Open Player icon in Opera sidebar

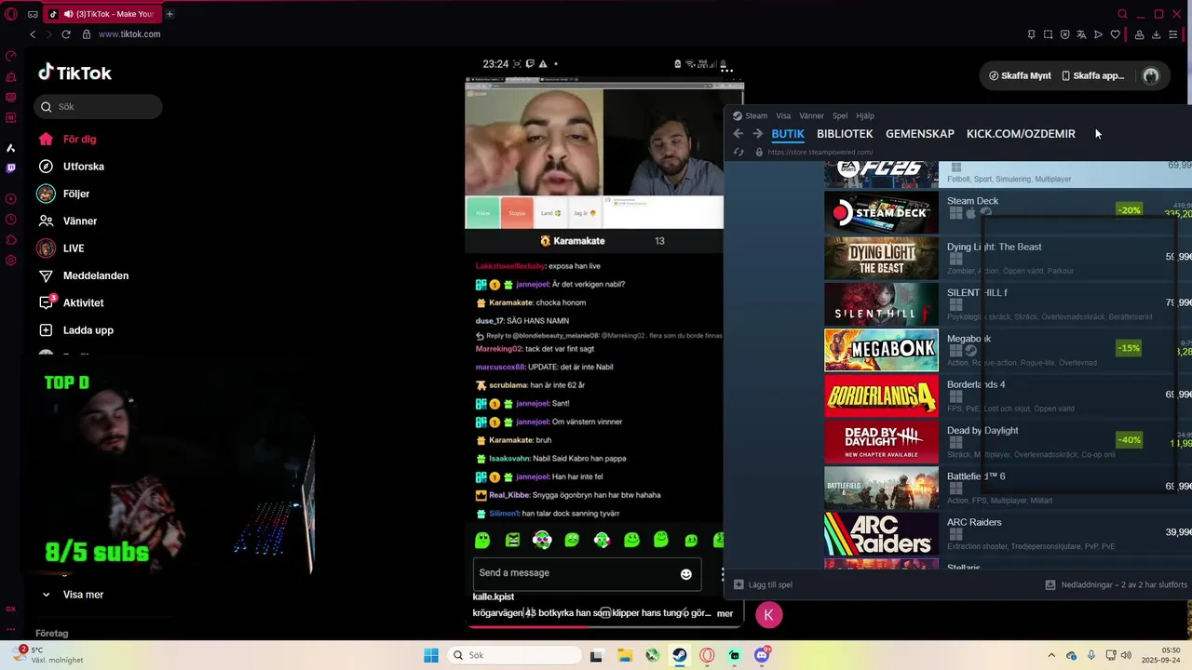(x=11, y=198)
